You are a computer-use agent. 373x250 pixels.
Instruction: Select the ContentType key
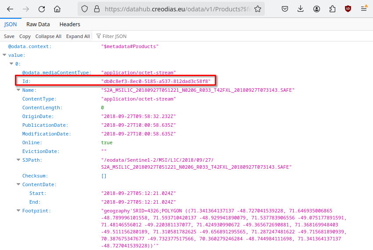(x=39, y=99)
